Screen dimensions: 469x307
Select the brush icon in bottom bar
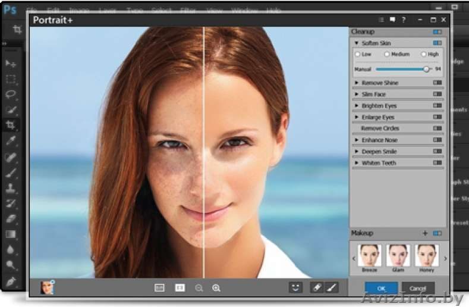tap(332, 287)
